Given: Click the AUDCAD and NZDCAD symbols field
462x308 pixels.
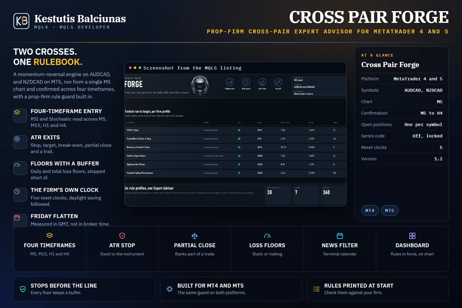Looking at the screenshot, I should (x=319, y=86).
